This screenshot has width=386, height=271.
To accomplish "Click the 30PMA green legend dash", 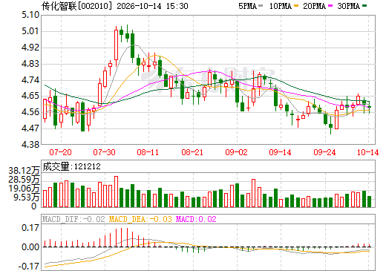I will [x=364, y=6].
